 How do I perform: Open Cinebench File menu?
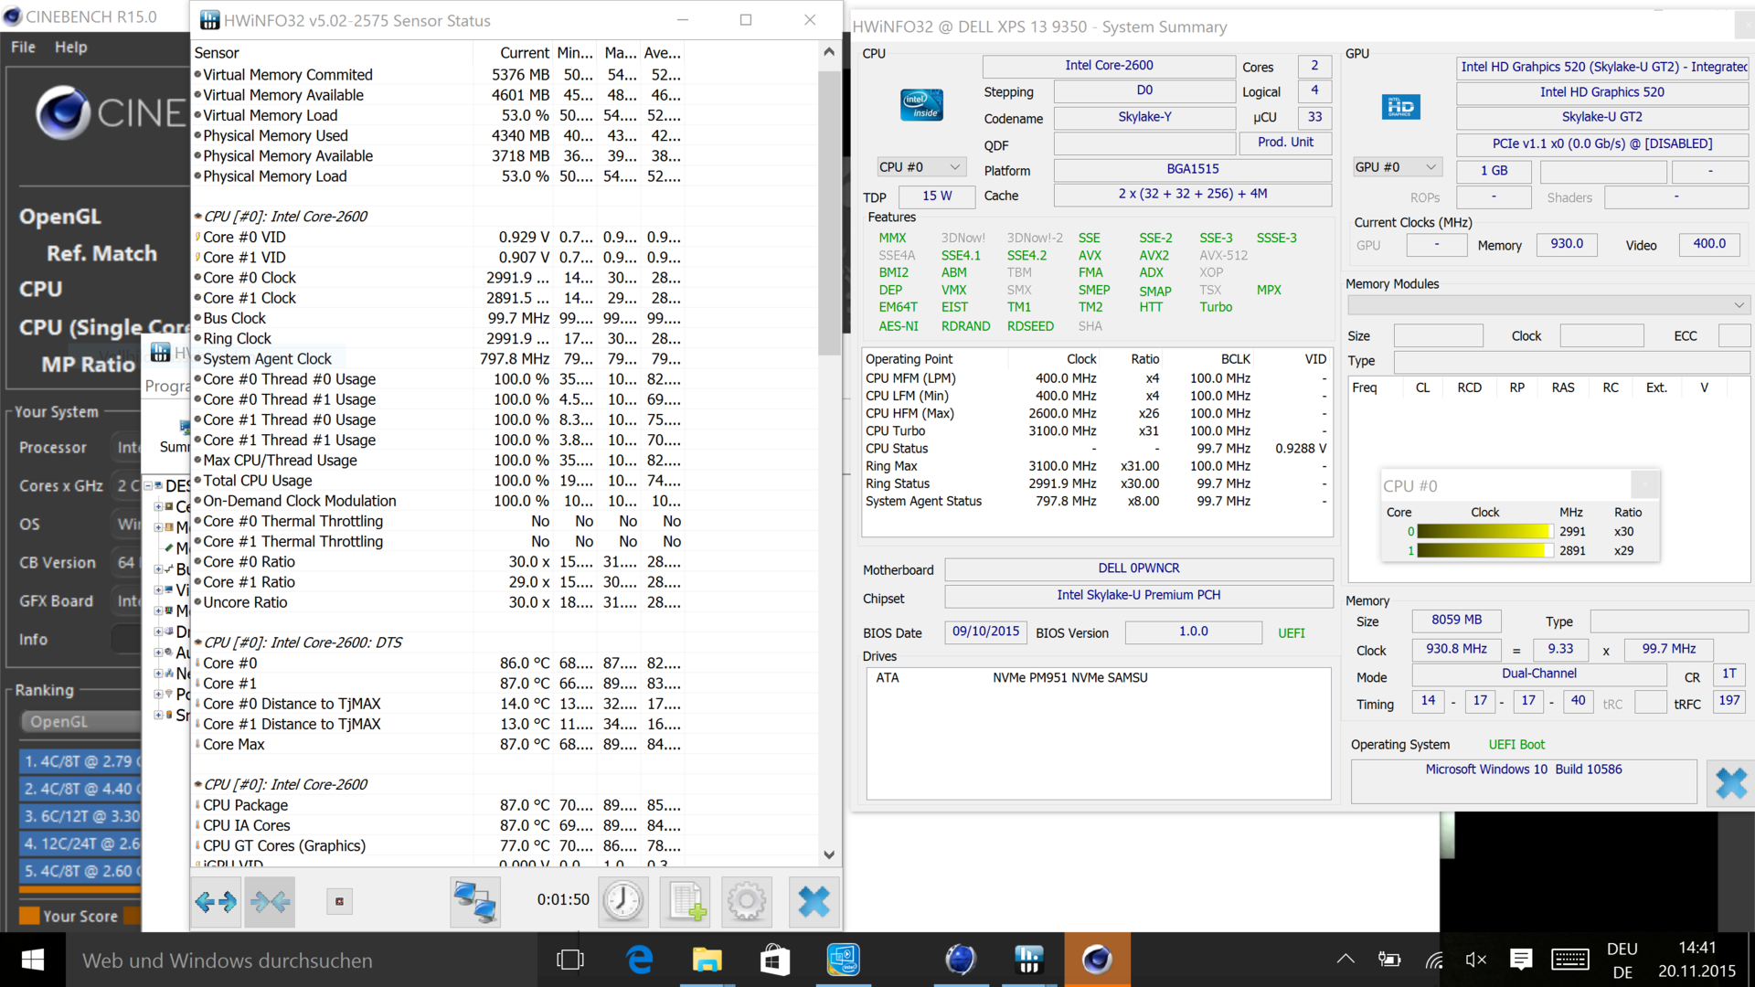[24, 47]
